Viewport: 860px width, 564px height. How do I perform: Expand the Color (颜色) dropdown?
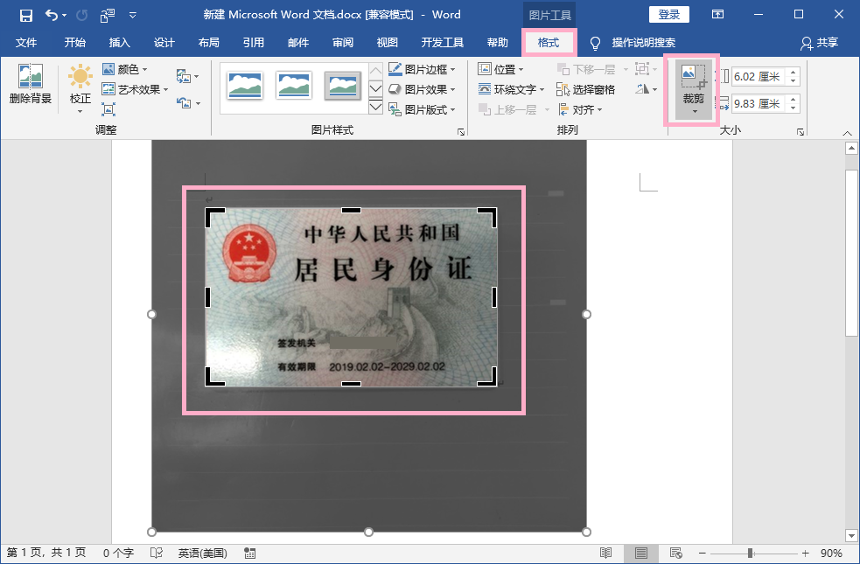pos(125,69)
